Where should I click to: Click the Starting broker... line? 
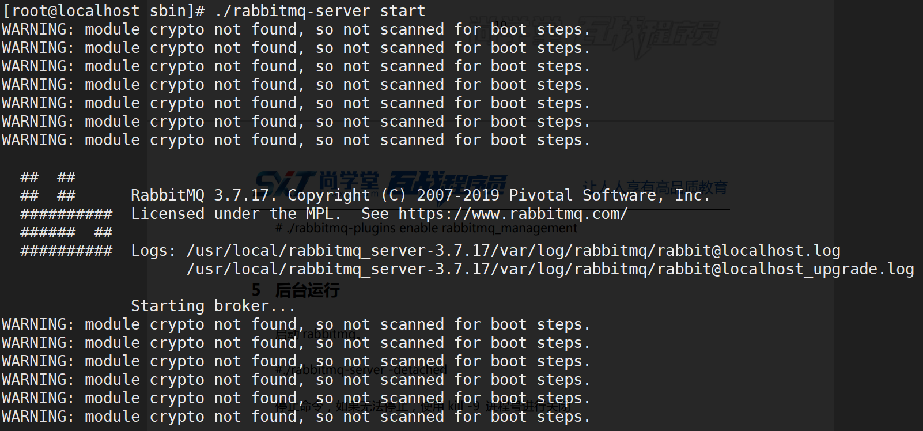pos(213,306)
